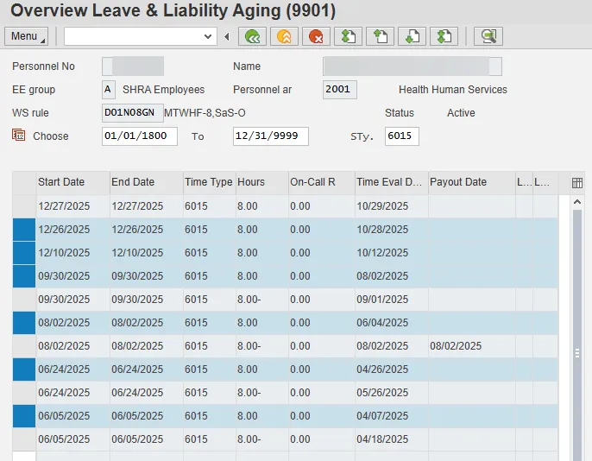This screenshot has width=592, height=461.
Task: Go to the next page icon
Action: tap(413, 36)
